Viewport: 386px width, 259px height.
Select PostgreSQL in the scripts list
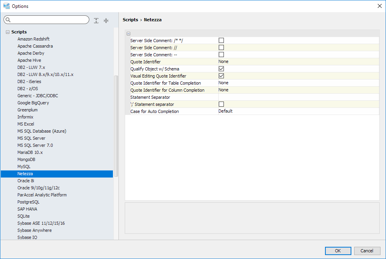point(28,202)
